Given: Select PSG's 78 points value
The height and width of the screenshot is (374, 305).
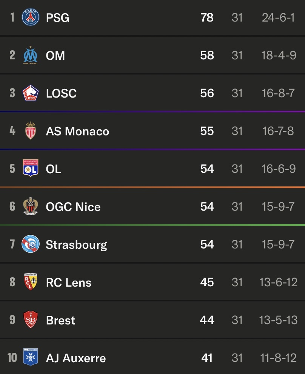Looking at the screenshot, I should pyautogui.click(x=207, y=17).
